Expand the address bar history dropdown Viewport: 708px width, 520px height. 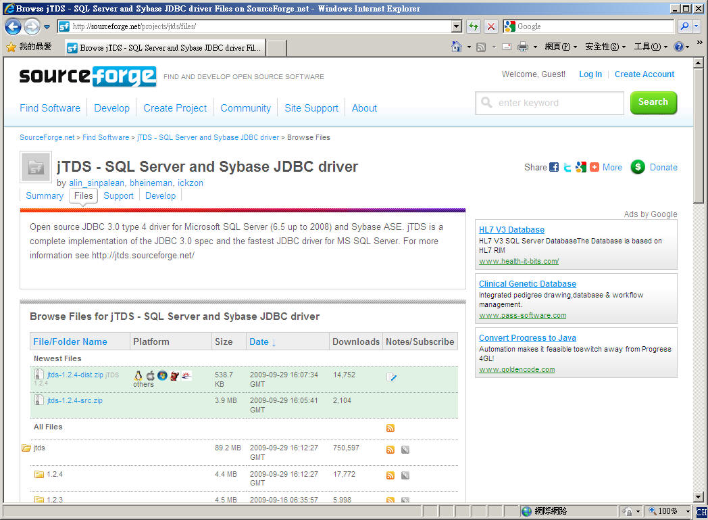pos(457,26)
